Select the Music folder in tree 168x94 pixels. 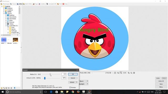point(11,20)
